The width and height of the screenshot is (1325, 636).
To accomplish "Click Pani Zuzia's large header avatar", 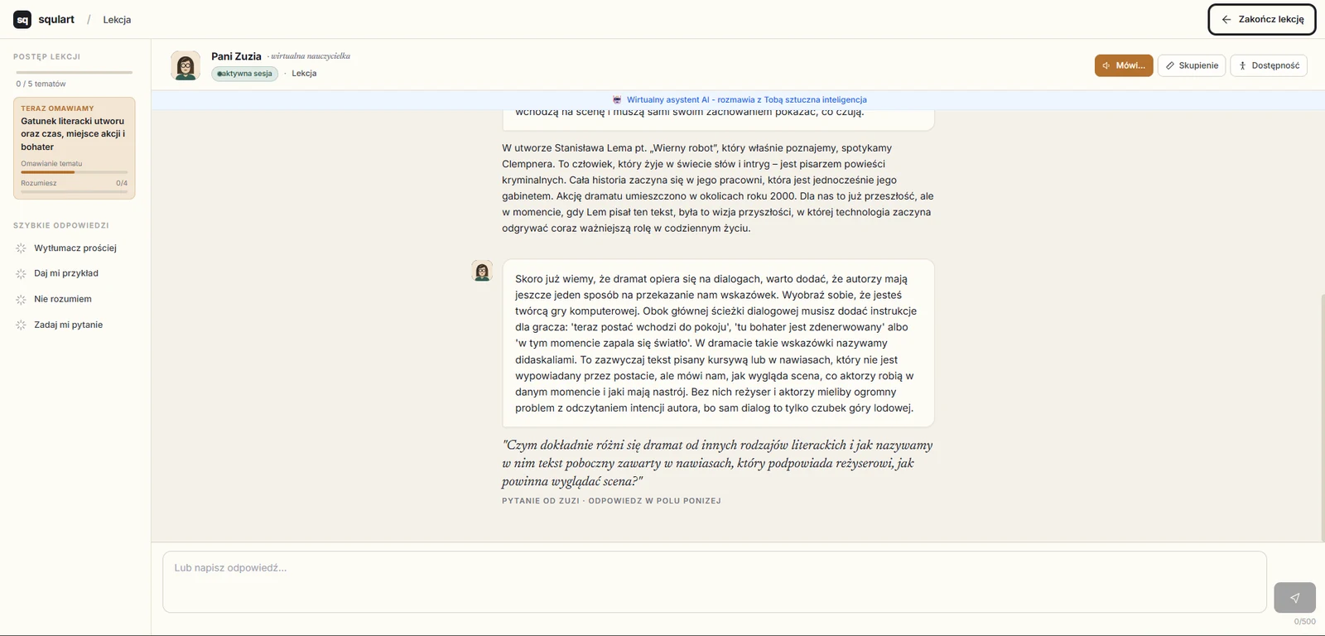I will point(185,65).
